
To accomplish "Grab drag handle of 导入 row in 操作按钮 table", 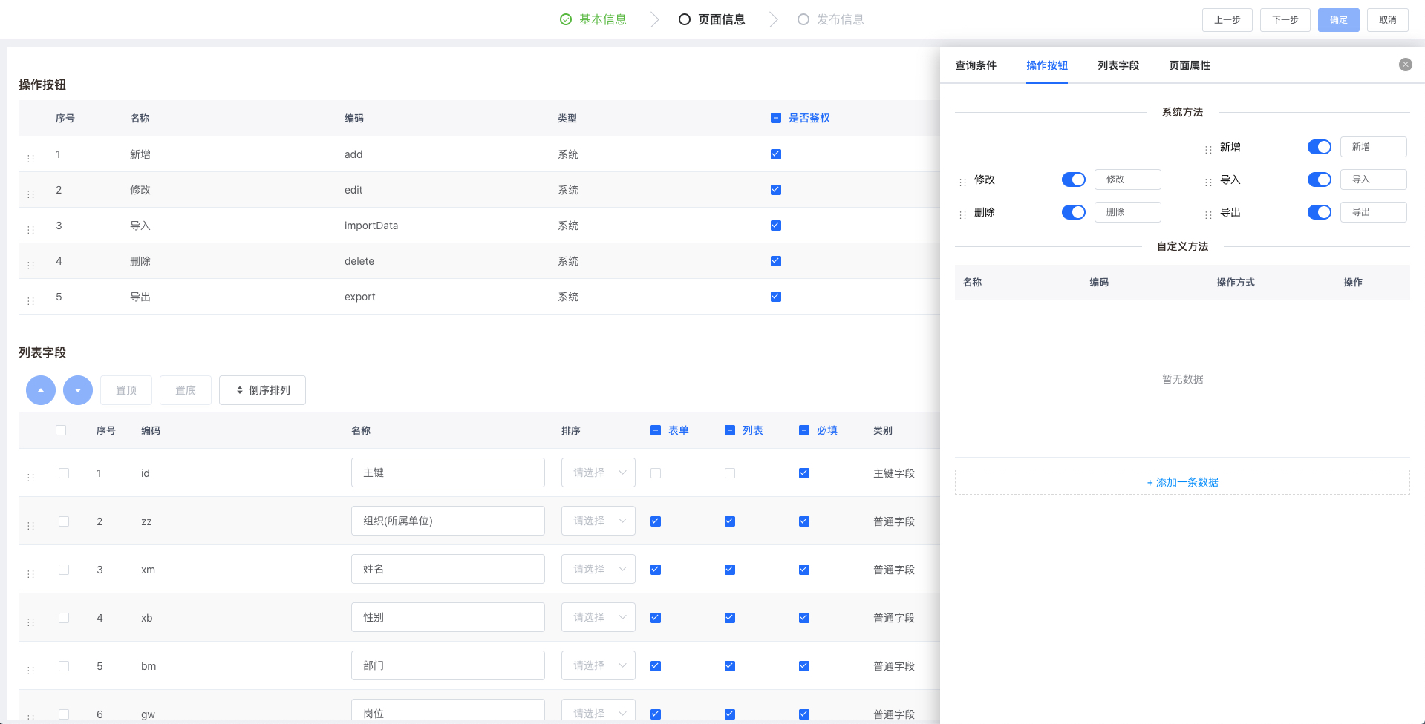I will 30,230.
